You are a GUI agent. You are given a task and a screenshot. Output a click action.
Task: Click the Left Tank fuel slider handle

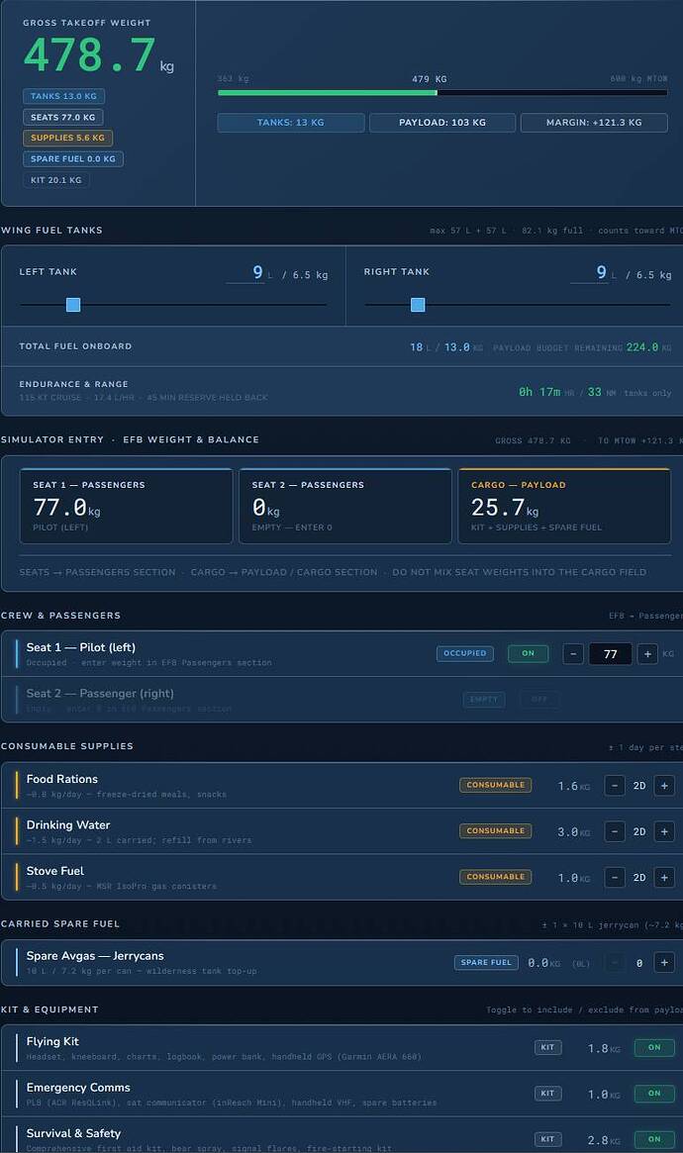pos(73,305)
